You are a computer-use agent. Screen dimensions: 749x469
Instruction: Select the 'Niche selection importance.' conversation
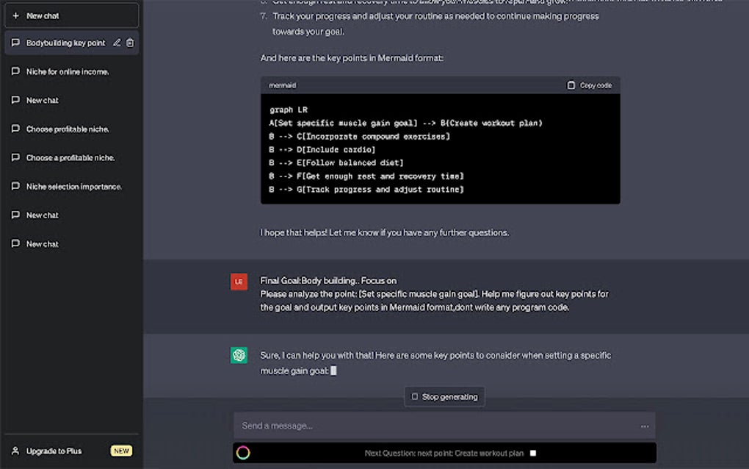tap(73, 187)
